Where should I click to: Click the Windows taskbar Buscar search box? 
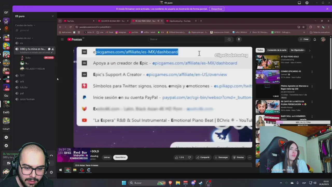[x=147, y=183]
